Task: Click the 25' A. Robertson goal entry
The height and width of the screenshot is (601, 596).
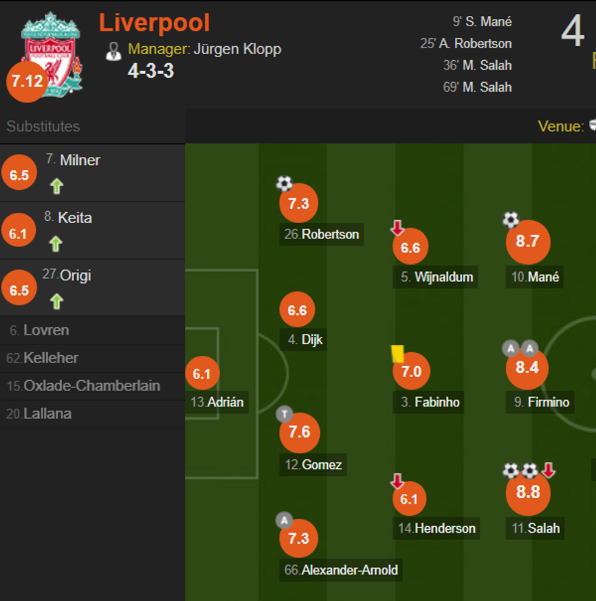Action: coord(466,44)
